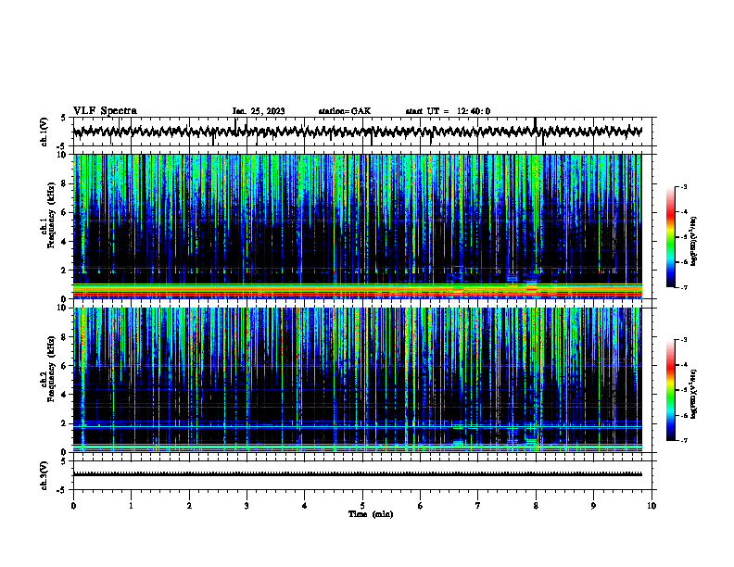Click the -3 label on the ch.1 color scale
This screenshot has height=567, width=734.
pos(684,187)
